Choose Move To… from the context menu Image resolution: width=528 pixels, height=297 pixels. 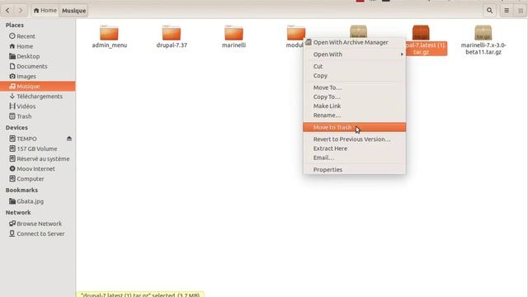coord(354,87)
